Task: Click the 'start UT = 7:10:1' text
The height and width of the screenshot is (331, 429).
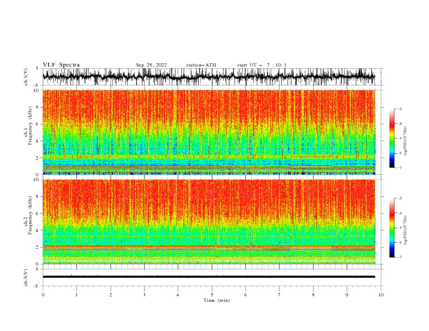Action: [x=262, y=65]
